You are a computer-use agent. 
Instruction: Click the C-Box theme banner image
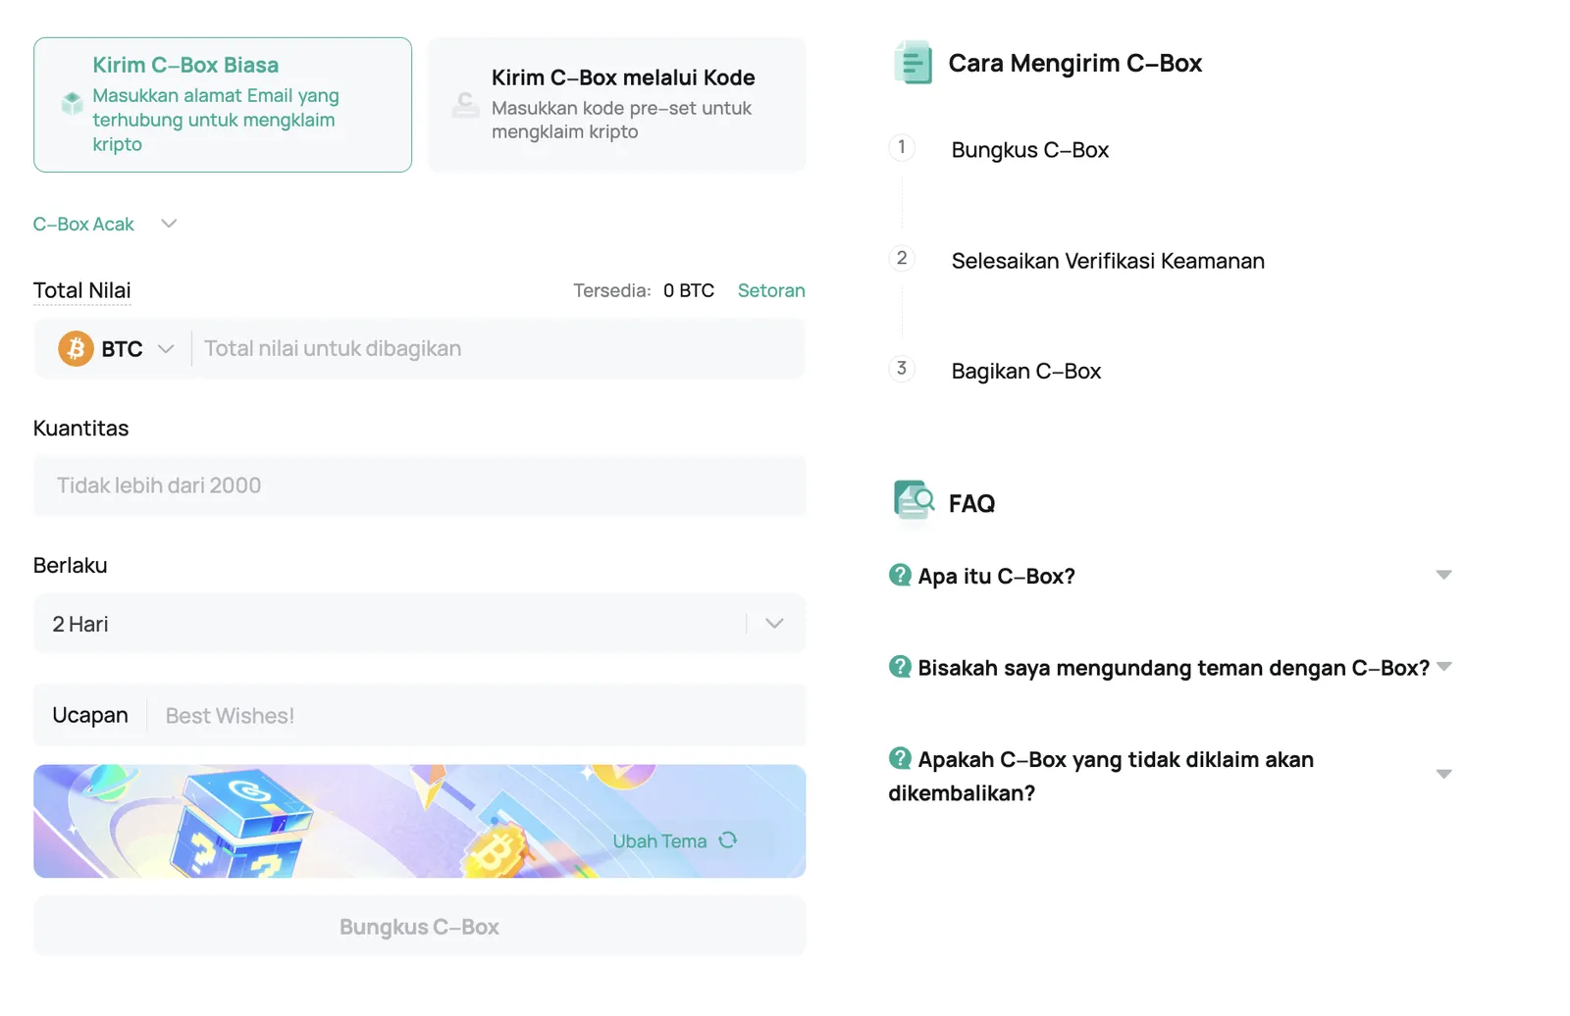[420, 821]
